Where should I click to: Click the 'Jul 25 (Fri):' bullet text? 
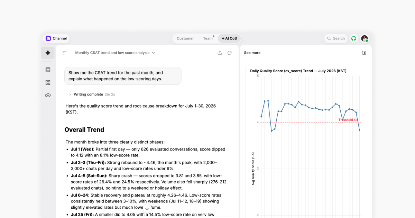click(82, 215)
